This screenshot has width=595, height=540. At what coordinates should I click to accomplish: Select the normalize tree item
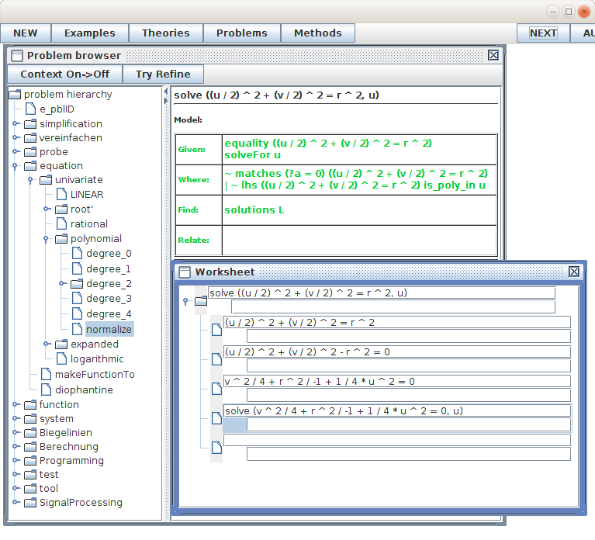point(109,330)
